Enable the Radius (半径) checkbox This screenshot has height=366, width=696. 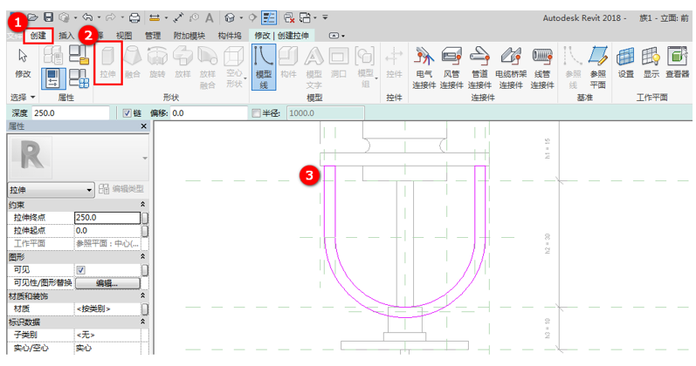coord(256,113)
